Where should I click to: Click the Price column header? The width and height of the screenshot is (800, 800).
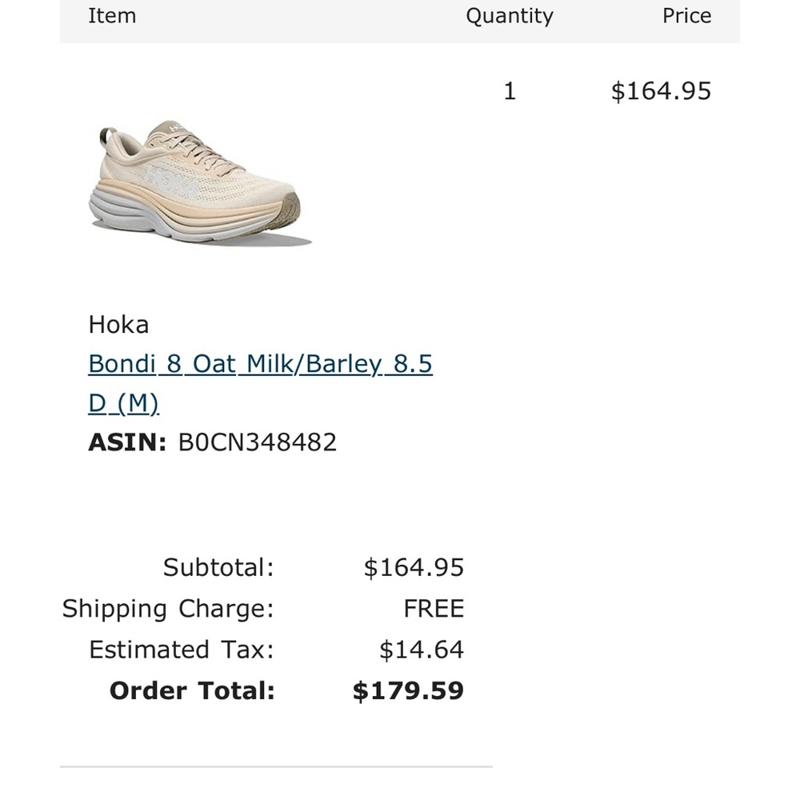pyautogui.click(x=686, y=16)
